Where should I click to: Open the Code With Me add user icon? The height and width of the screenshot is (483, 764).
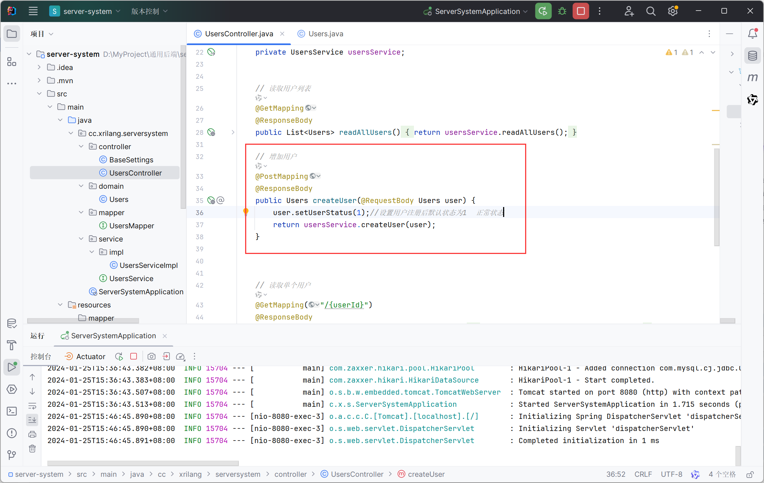click(629, 11)
